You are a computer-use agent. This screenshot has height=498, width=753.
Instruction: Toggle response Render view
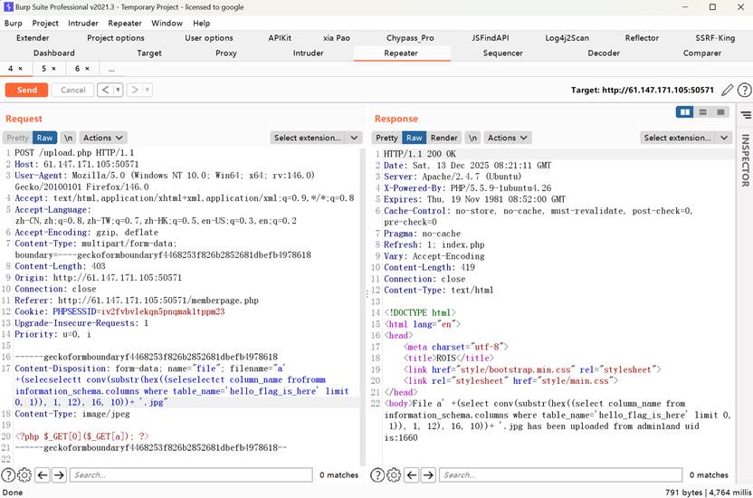443,138
